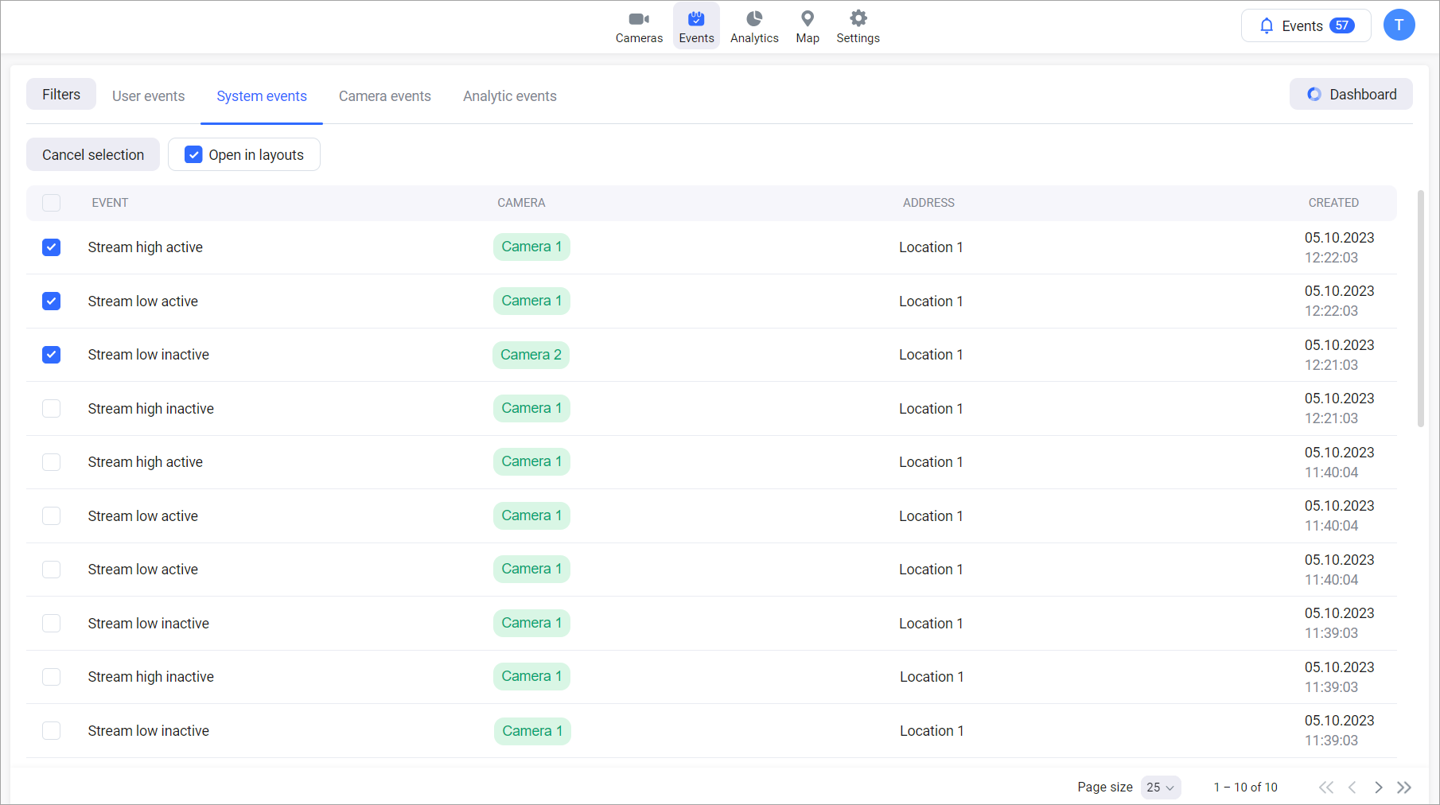
Task: Click the Camera 2 tag link
Action: (x=531, y=355)
